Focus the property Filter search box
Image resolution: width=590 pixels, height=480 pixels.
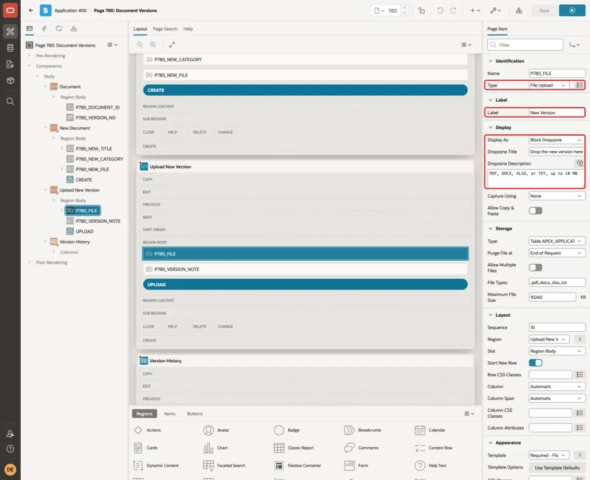tap(525, 45)
